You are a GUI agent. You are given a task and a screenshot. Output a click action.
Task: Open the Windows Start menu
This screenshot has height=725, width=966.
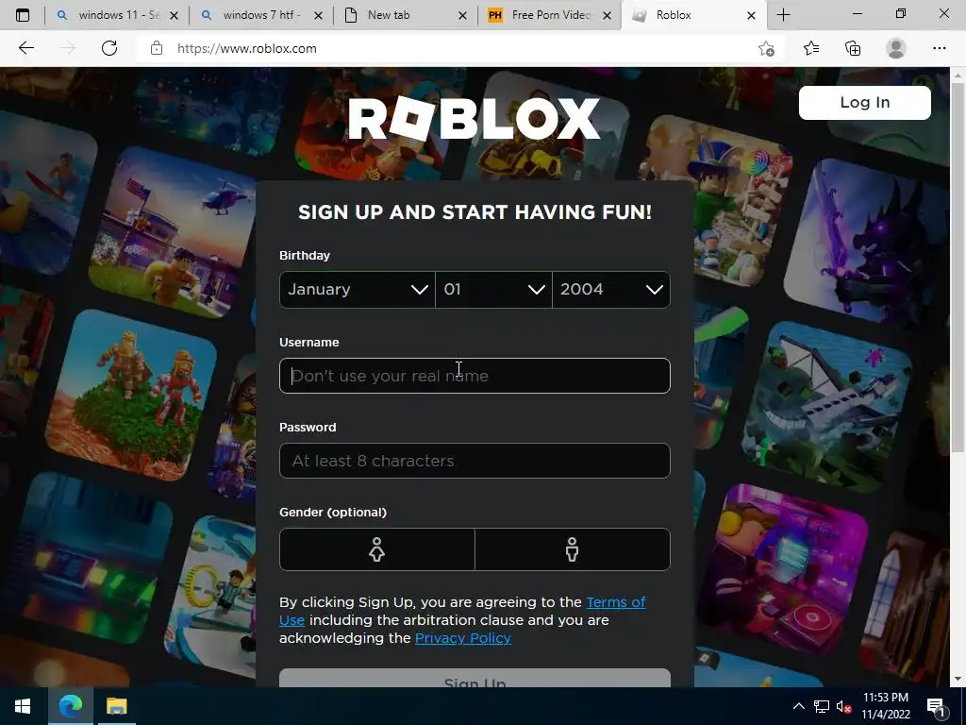(23, 706)
